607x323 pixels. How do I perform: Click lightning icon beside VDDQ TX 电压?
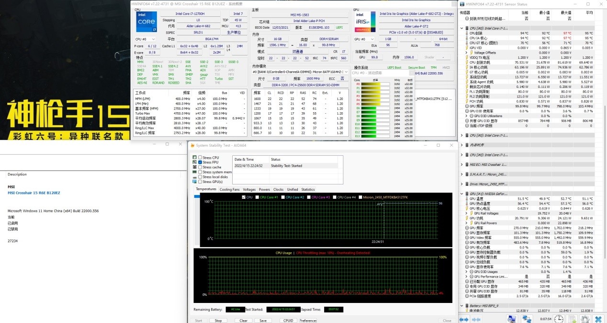tap(467, 57)
